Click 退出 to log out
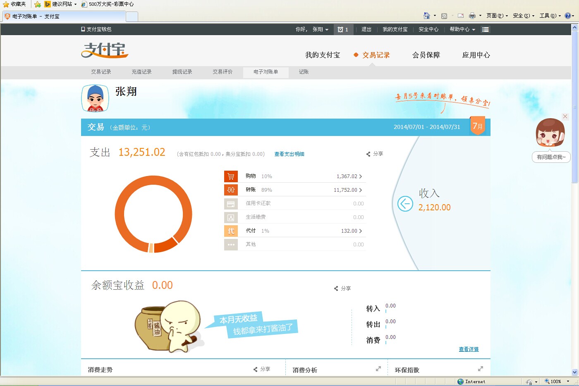The height and width of the screenshot is (386, 579). (366, 29)
